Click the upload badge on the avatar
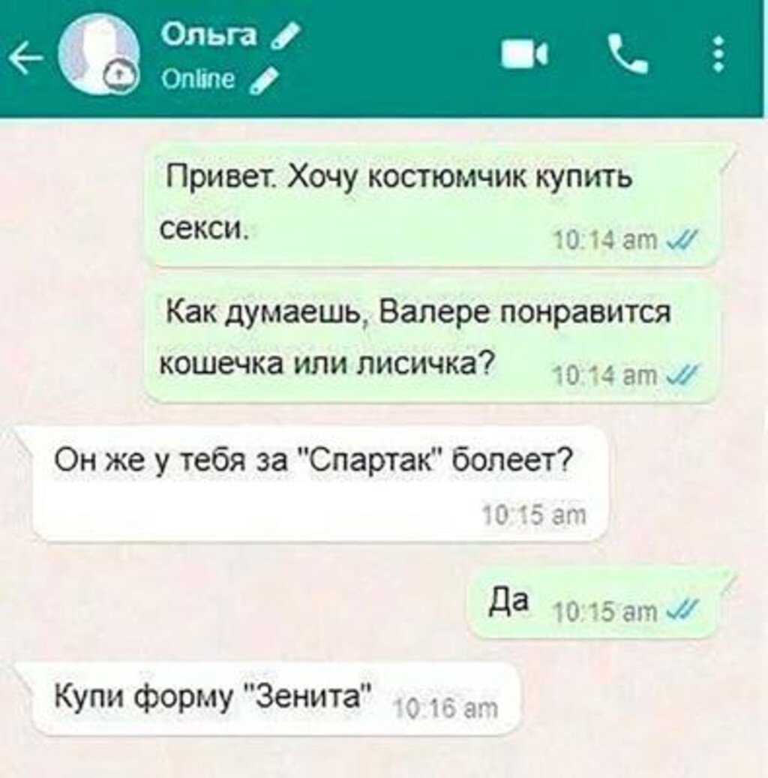The image size is (768, 778). point(119,76)
